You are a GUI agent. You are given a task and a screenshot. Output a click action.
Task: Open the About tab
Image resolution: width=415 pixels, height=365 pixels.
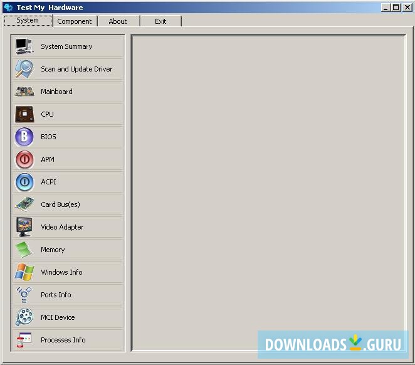tap(118, 21)
